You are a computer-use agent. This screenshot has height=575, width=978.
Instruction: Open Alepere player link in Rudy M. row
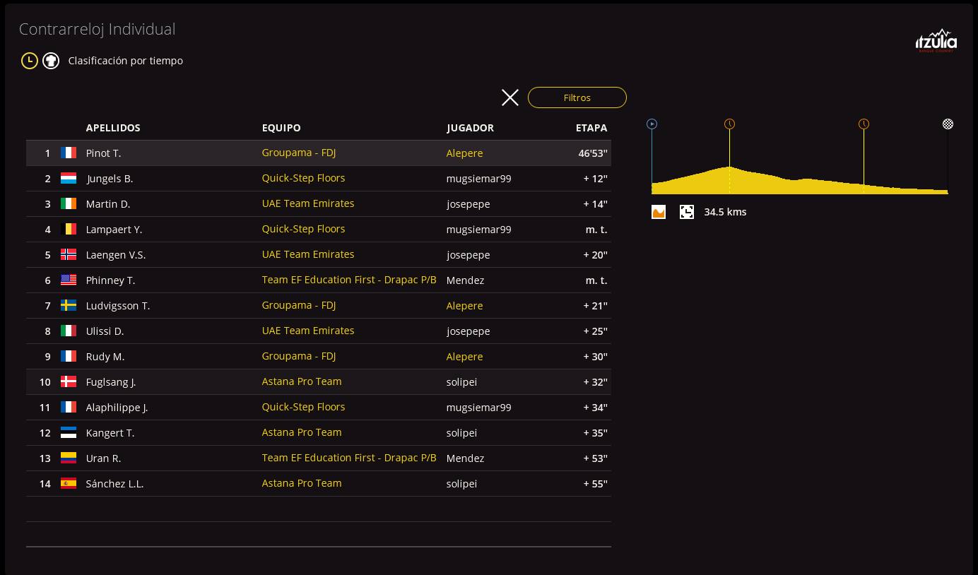click(x=465, y=357)
